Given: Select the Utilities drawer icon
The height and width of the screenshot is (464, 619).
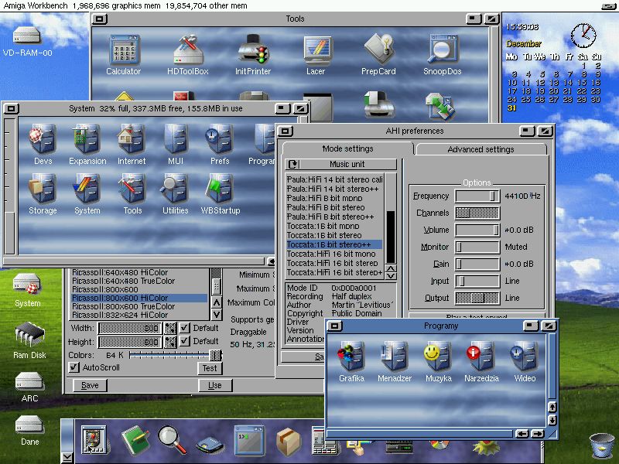Looking at the screenshot, I should pyautogui.click(x=176, y=189).
